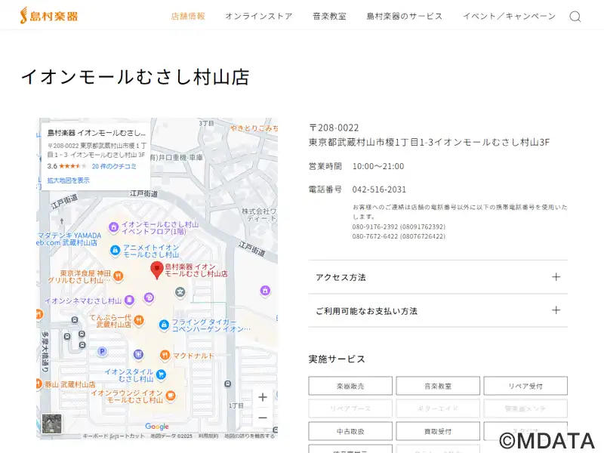Viewport: 604px width, 453px height.
Task: Expand the ご利用可能なお支払い方法 section
Action: [438, 310]
